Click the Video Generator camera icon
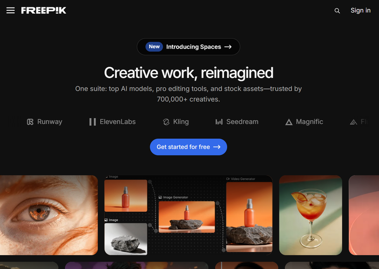 click(228, 179)
